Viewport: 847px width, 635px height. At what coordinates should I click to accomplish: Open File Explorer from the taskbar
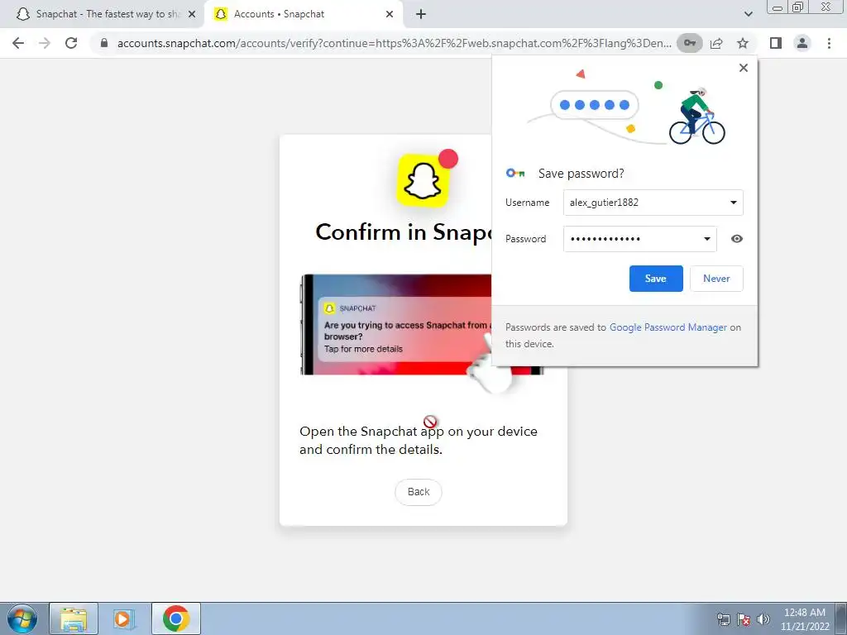tap(74, 618)
